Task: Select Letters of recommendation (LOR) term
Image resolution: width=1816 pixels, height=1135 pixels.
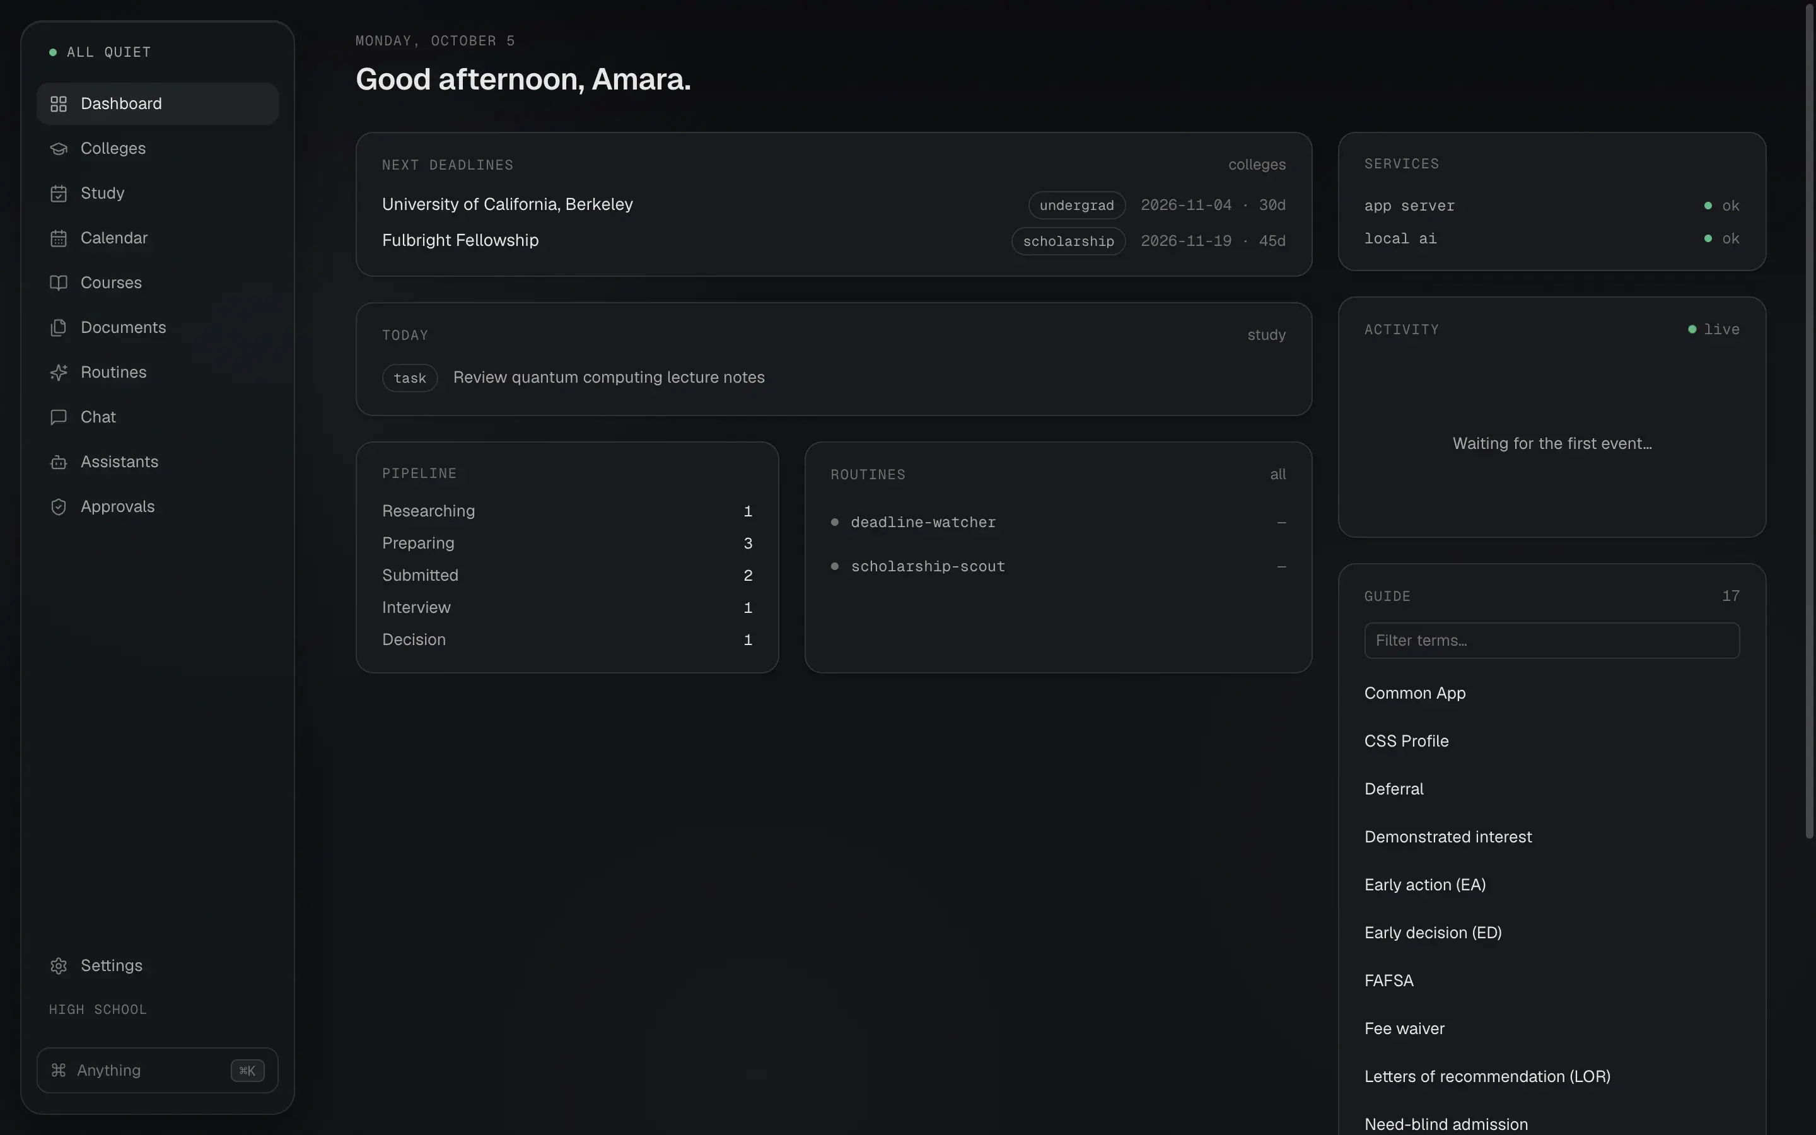Action: tap(1487, 1077)
